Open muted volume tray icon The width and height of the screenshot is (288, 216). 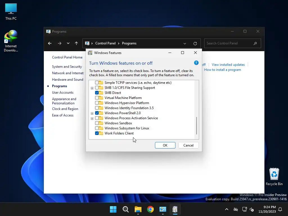coord(252,209)
